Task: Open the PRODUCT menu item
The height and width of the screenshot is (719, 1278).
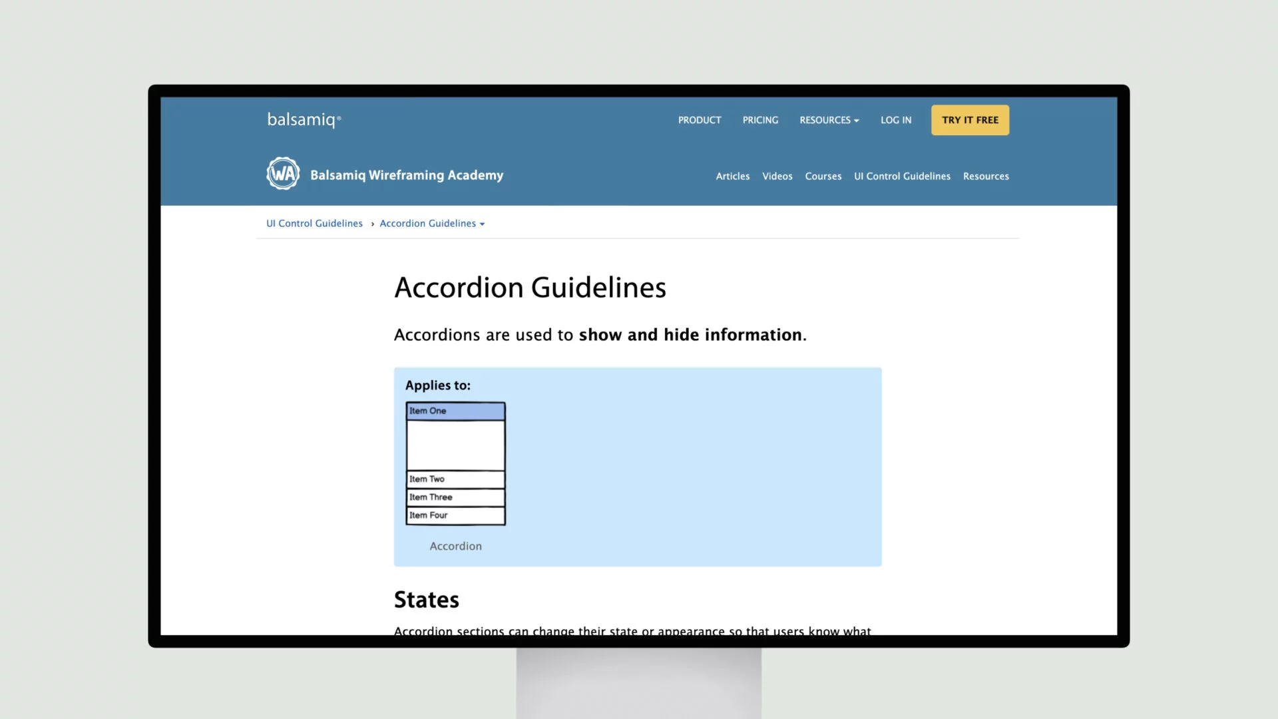Action: point(700,120)
